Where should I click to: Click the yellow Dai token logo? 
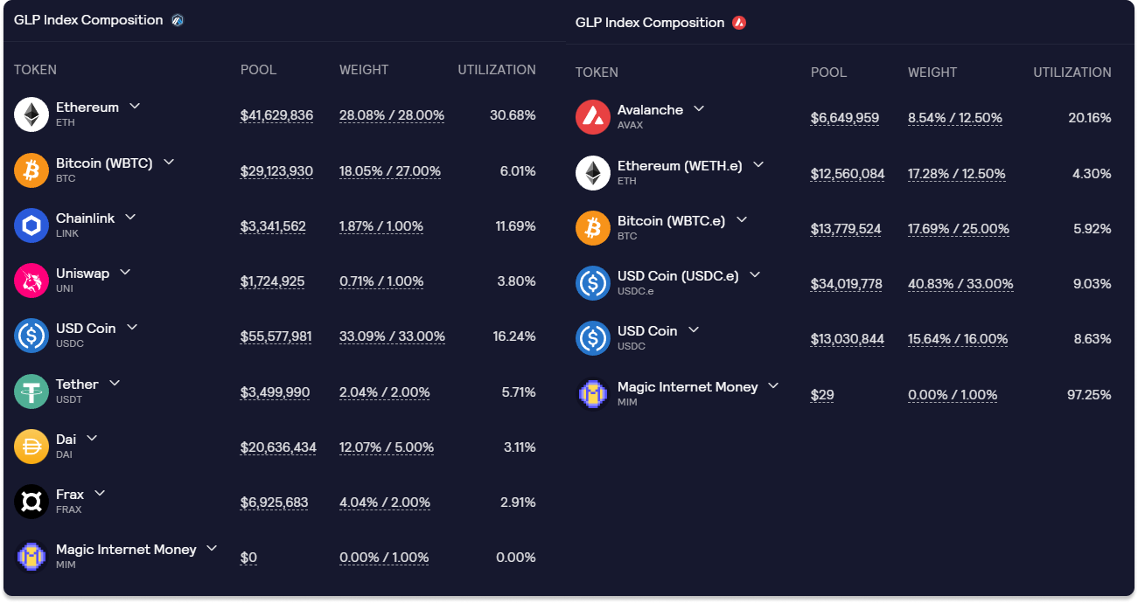pyautogui.click(x=31, y=447)
